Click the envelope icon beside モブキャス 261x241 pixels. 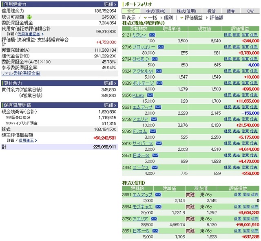tap(158, 207)
